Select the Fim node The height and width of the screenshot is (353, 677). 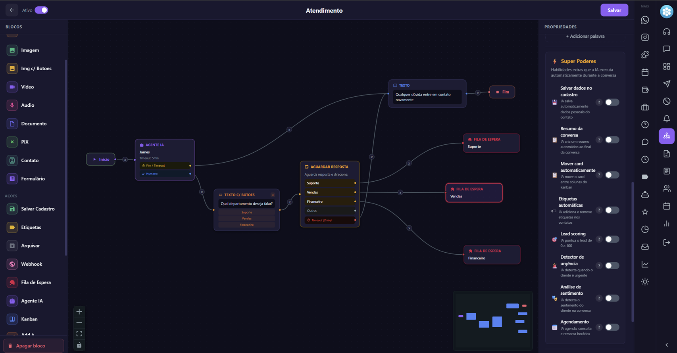pyautogui.click(x=502, y=92)
